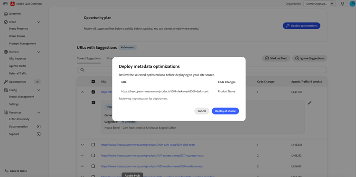Image resolution: width=356 pixels, height=177 pixels.
Task: Open Brand Claims in sidebar
Action: click(x=17, y=36)
